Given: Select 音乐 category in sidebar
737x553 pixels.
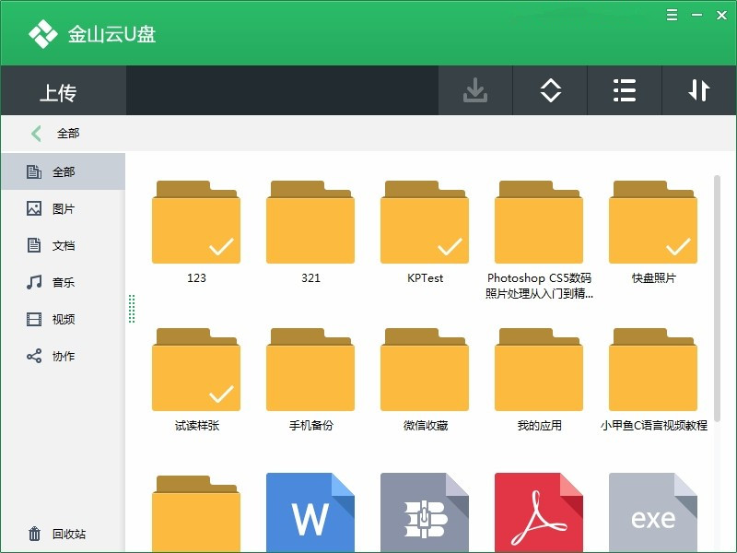Looking at the screenshot, I should (x=63, y=282).
